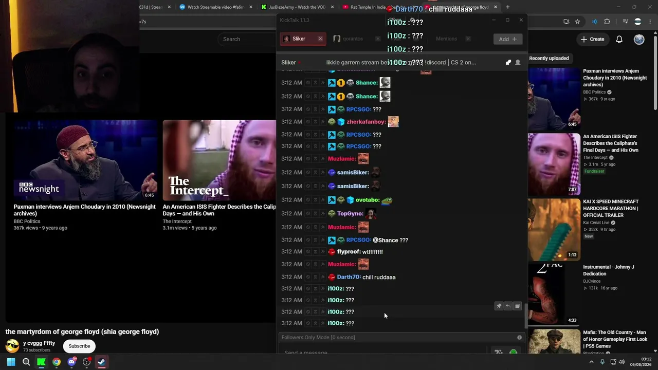658x370 pixels.
Task: Open pinned message icon in Sliker header
Action: (508, 63)
